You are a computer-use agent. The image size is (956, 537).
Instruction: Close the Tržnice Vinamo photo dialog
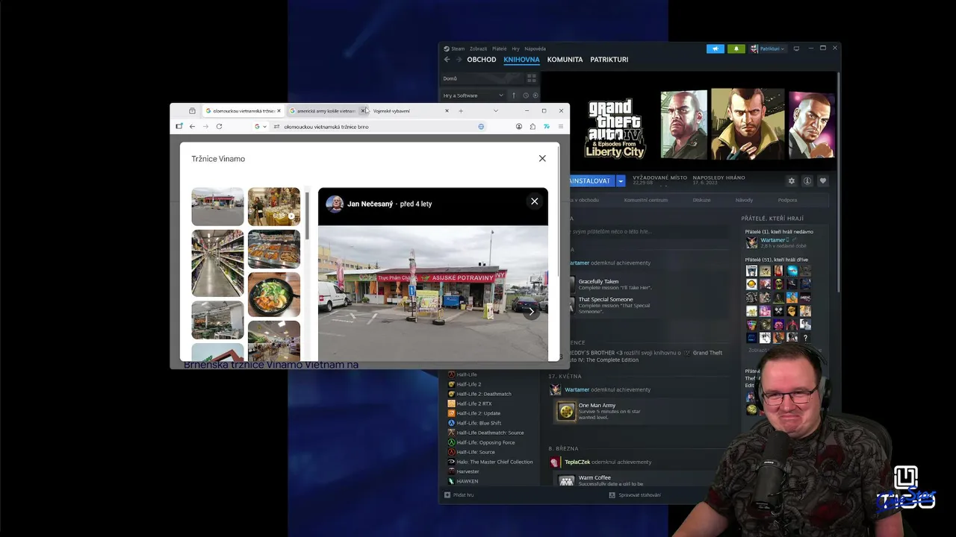(x=542, y=158)
